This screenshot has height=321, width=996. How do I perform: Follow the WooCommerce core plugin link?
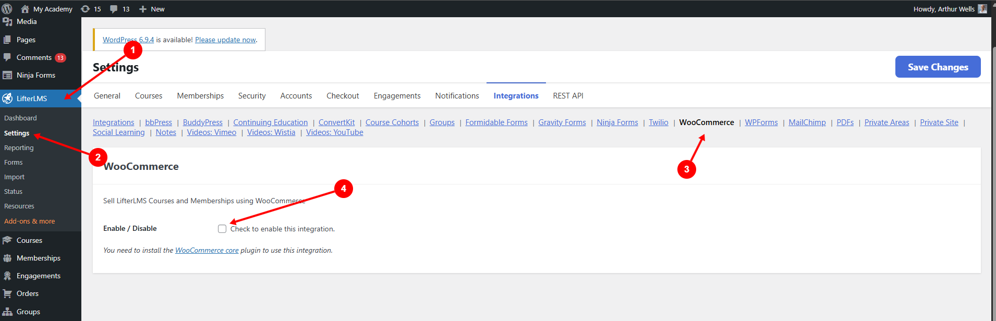click(x=207, y=251)
